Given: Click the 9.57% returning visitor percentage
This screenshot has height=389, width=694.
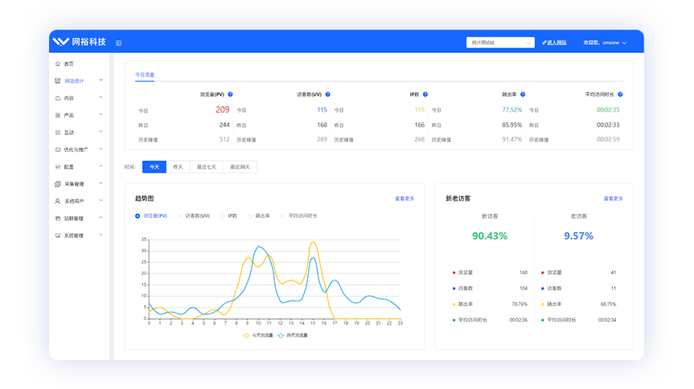Looking at the screenshot, I should tap(578, 235).
